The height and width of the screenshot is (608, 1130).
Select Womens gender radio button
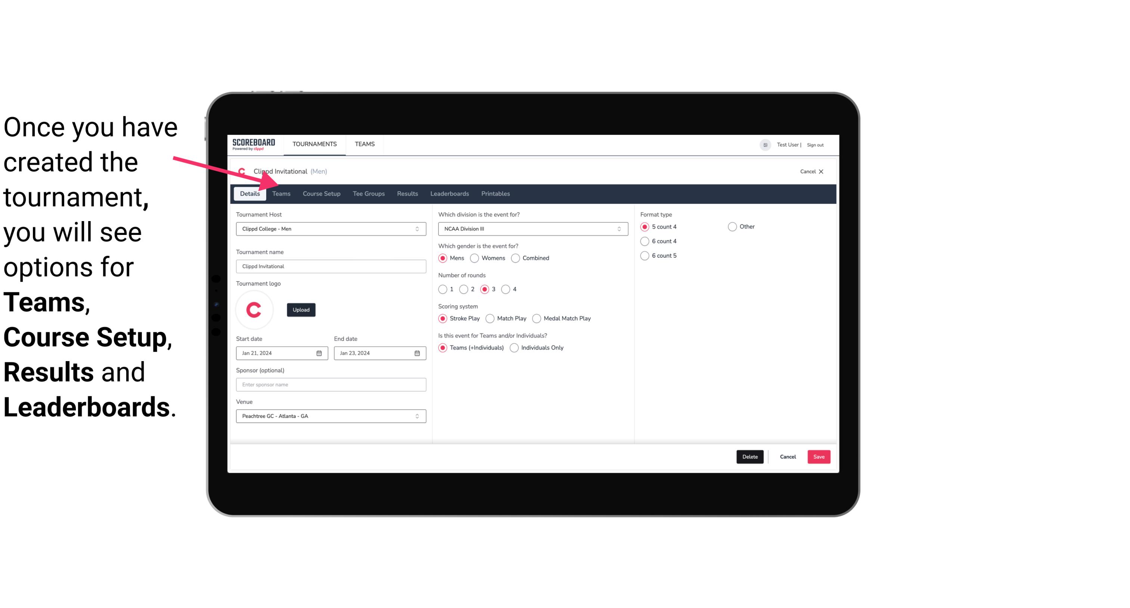click(x=475, y=258)
